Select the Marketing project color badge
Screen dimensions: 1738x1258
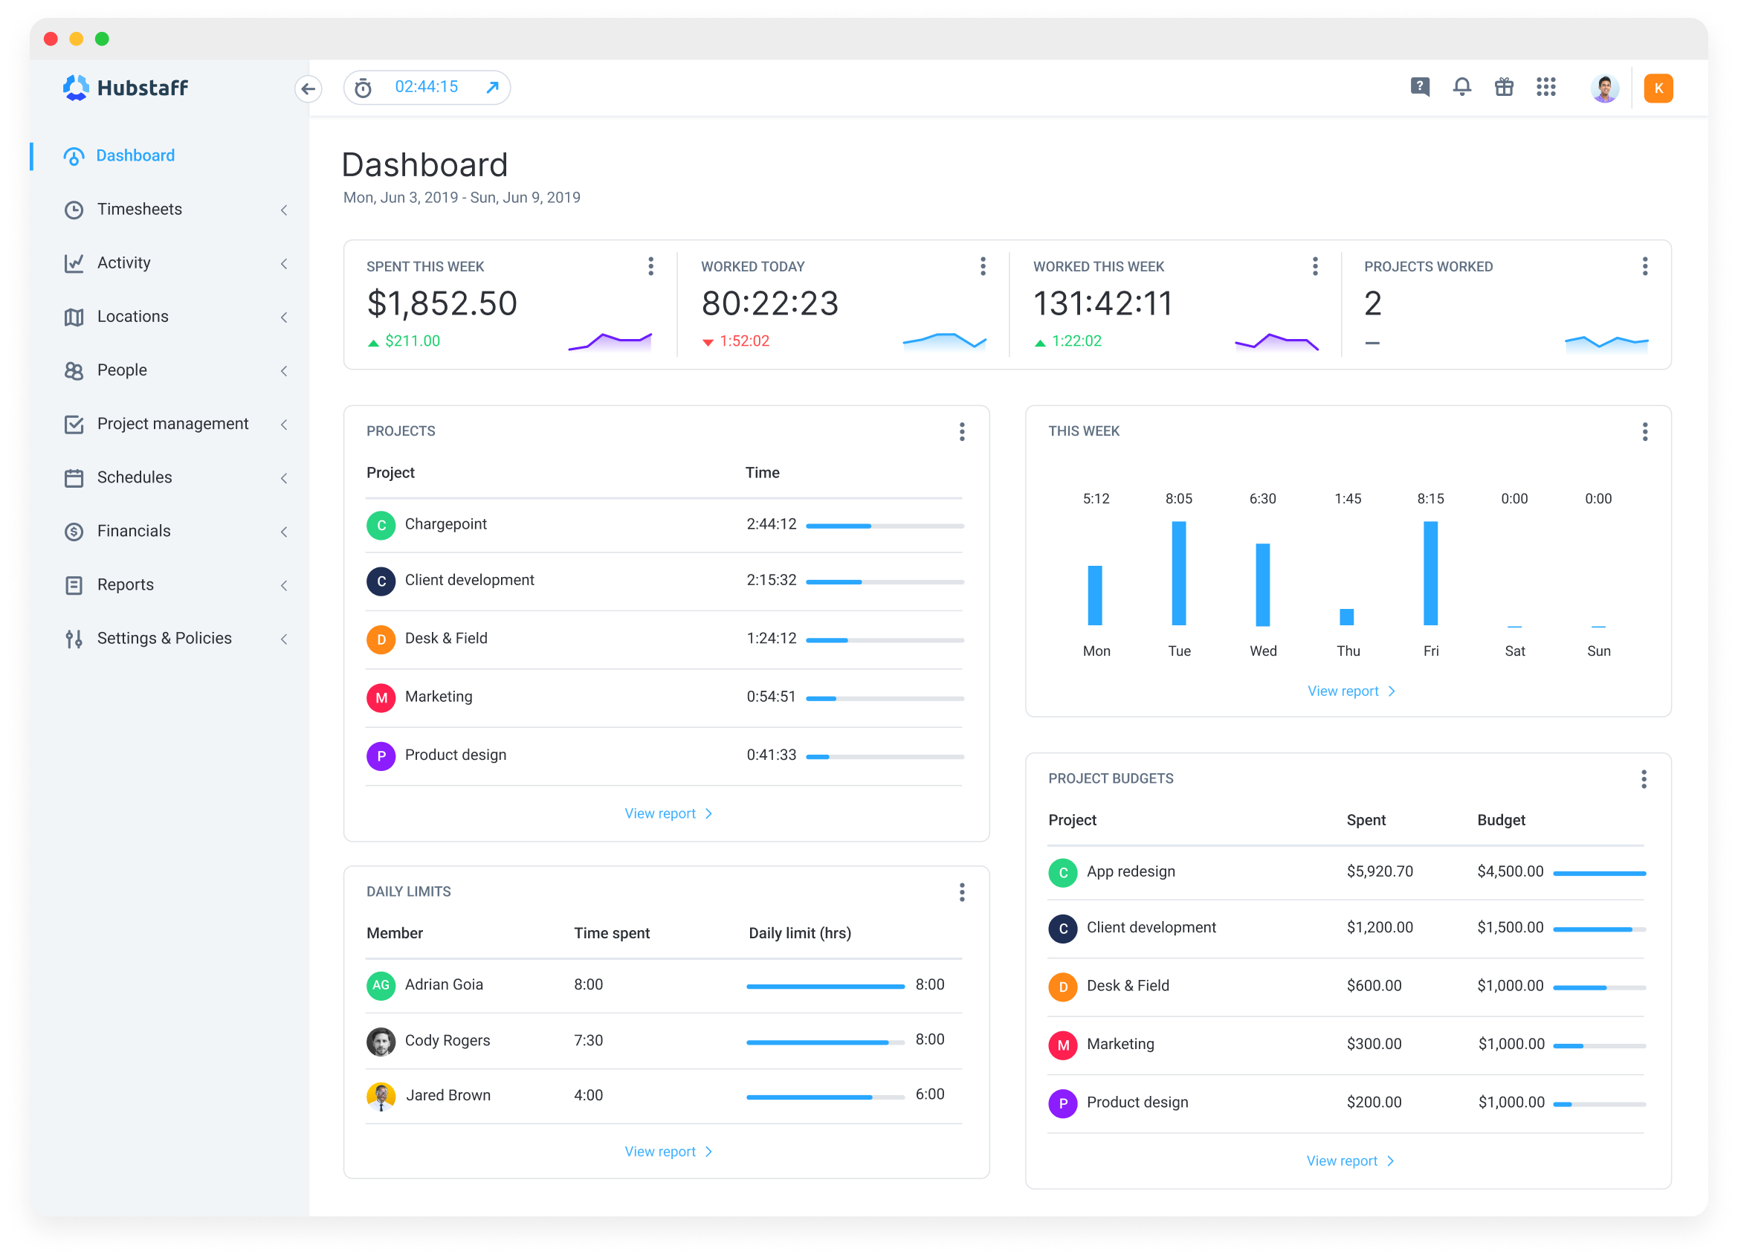tap(381, 697)
